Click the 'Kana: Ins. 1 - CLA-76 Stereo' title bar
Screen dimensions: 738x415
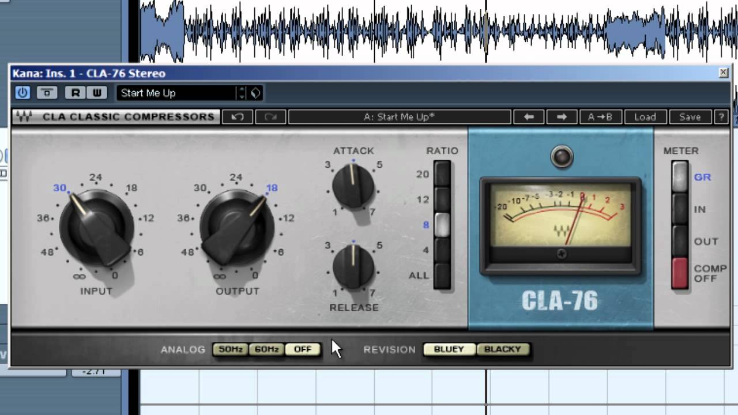click(369, 73)
